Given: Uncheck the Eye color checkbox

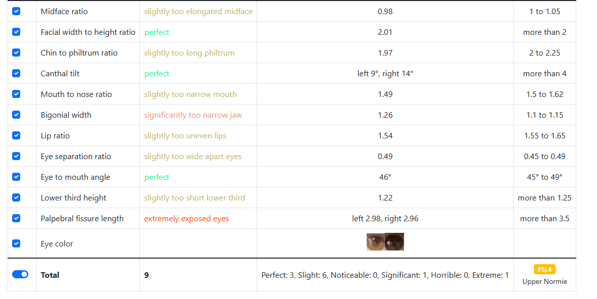Looking at the screenshot, I should click(16, 243).
